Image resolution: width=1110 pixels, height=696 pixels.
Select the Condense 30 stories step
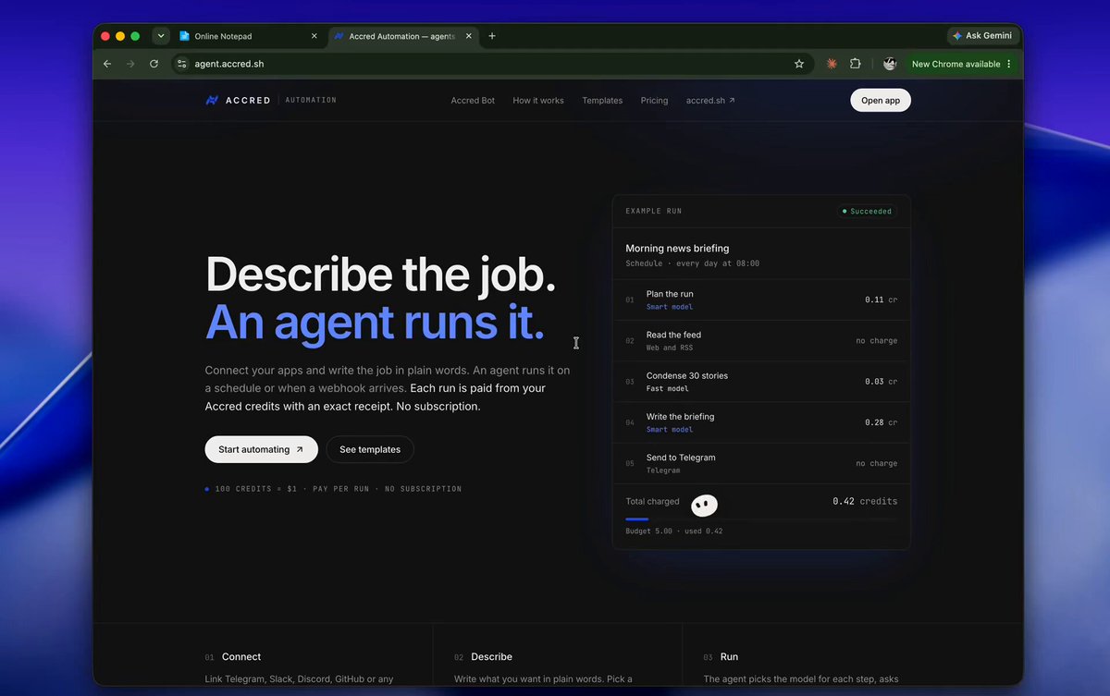[761, 382]
